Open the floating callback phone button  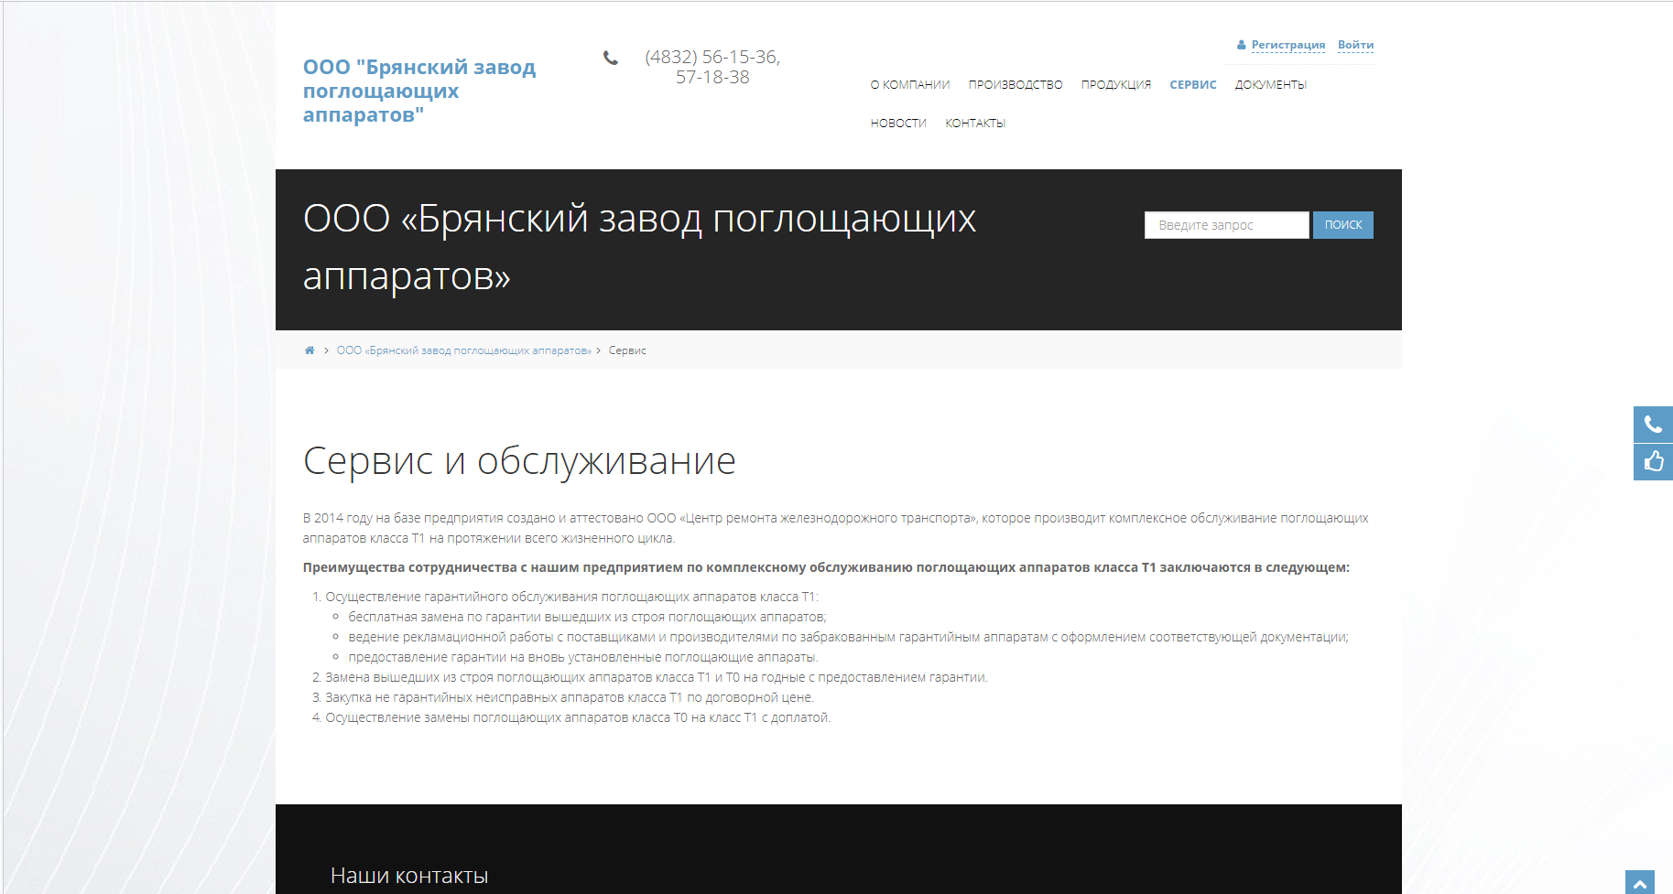click(x=1653, y=425)
